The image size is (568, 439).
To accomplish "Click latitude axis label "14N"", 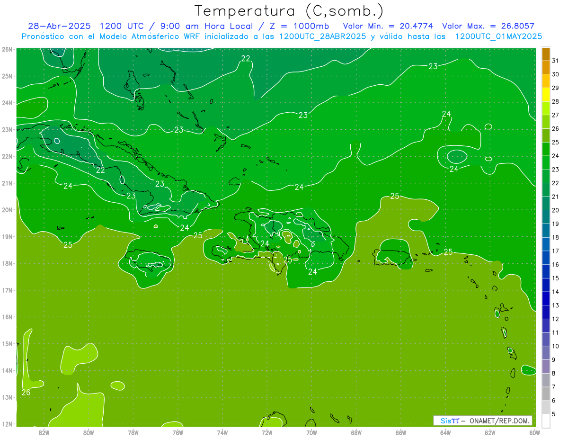I will (7, 370).
